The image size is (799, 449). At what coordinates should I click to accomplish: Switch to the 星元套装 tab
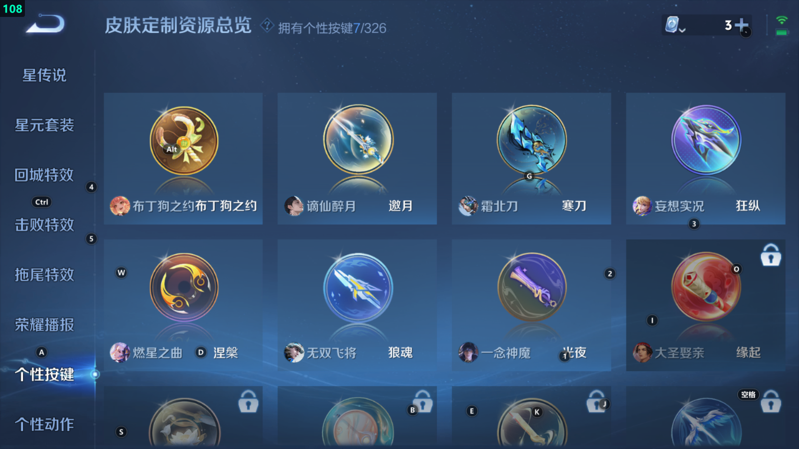pos(44,125)
